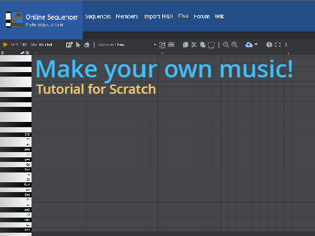
Task: Click the small gear icon above piano
Action: click(x=2, y=52)
